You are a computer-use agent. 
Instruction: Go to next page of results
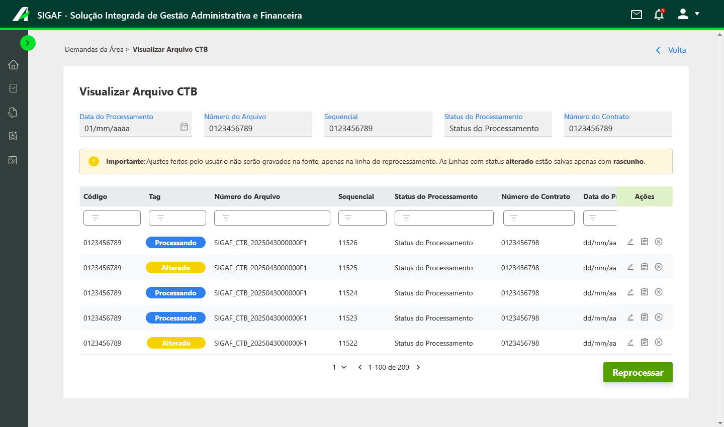(418, 367)
